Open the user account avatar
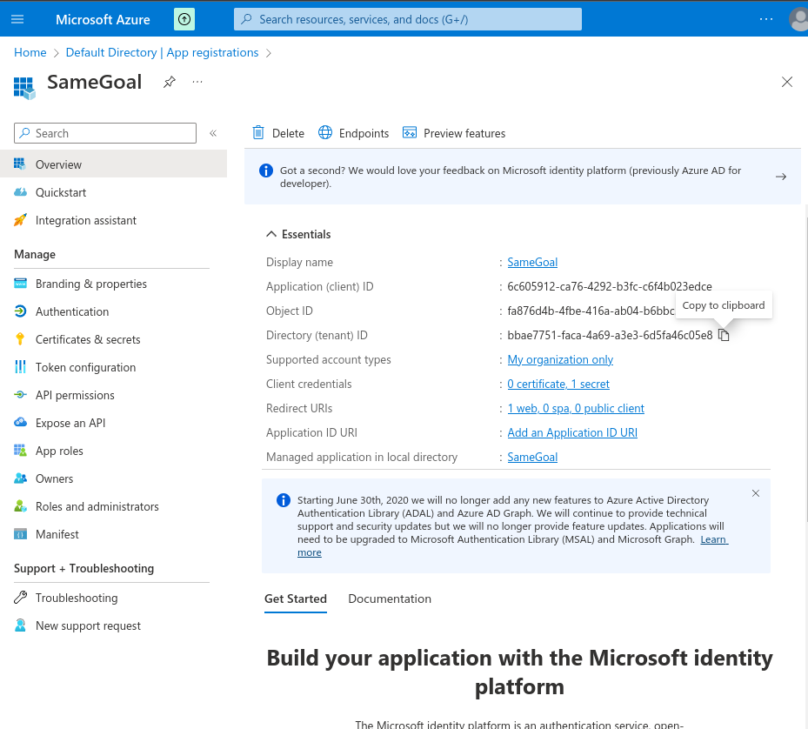This screenshot has width=808, height=729. 798,20
